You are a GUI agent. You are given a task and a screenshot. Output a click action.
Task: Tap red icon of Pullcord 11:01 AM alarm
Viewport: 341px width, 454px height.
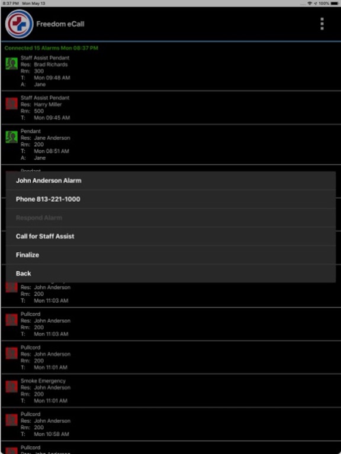coord(12,354)
